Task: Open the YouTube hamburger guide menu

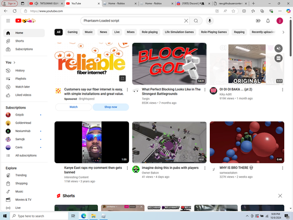Action: (x=8, y=21)
